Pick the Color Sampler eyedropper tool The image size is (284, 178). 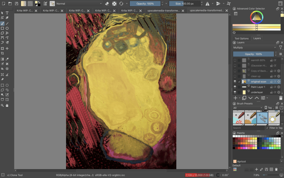7,59
